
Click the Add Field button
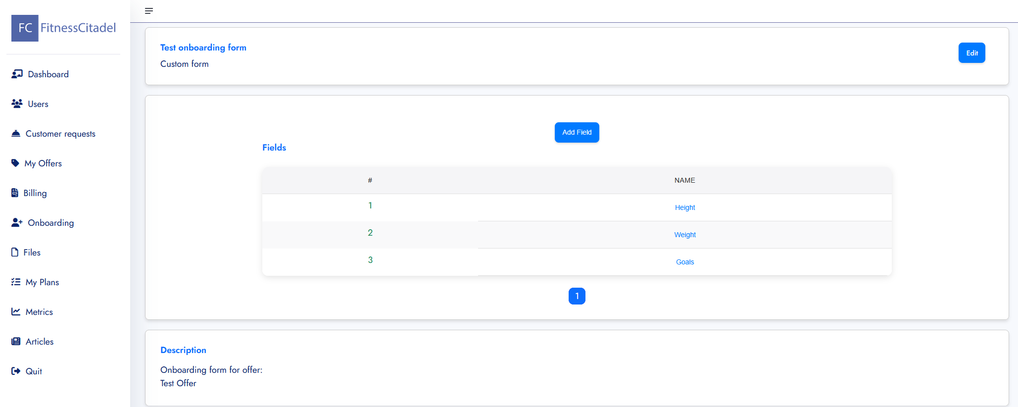(x=577, y=132)
